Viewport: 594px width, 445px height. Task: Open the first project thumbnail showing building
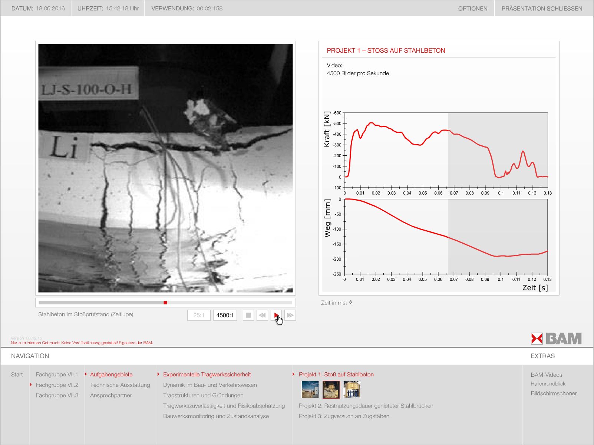point(310,390)
